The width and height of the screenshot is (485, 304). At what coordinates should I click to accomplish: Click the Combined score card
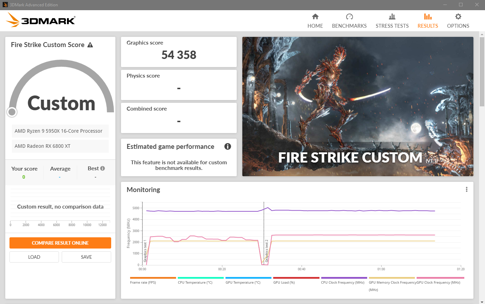pyautogui.click(x=179, y=118)
